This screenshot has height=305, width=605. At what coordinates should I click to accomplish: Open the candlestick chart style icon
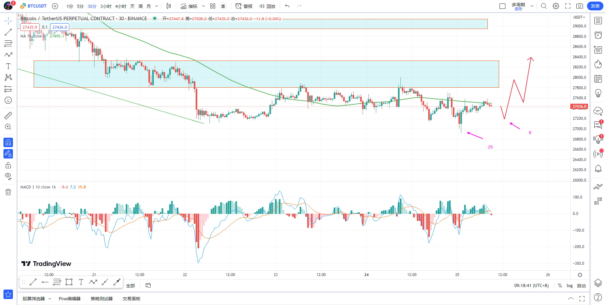pyautogui.click(x=169, y=6)
